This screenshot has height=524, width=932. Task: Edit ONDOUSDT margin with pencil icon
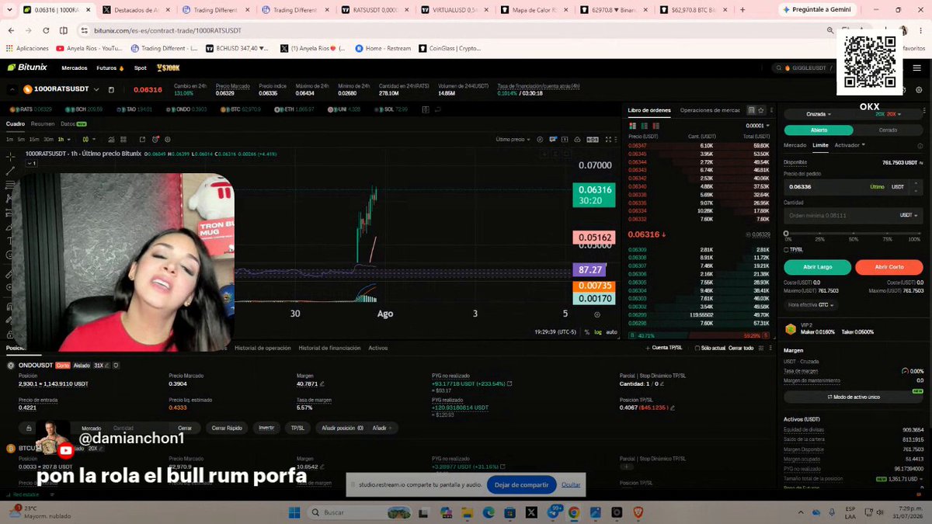coord(322,383)
